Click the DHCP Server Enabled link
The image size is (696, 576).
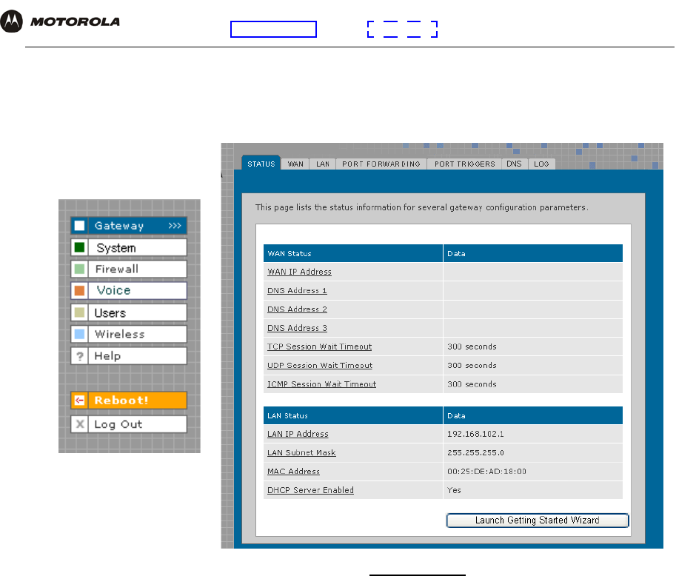click(x=310, y=490)
